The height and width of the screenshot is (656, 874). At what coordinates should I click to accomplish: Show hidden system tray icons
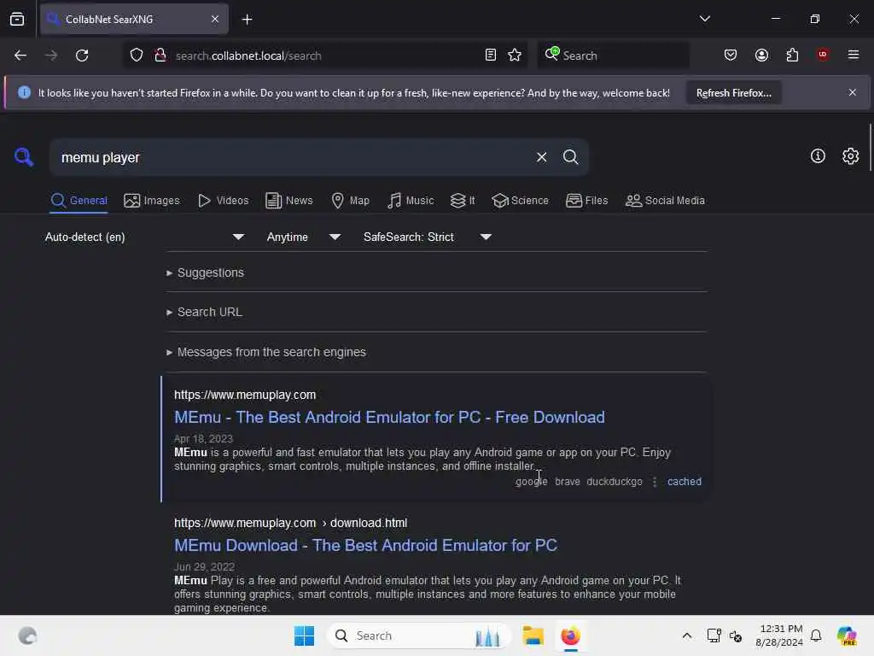tap(687, 635)
